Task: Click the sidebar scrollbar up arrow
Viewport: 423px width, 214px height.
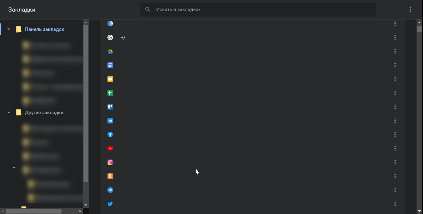Action: 86,22
